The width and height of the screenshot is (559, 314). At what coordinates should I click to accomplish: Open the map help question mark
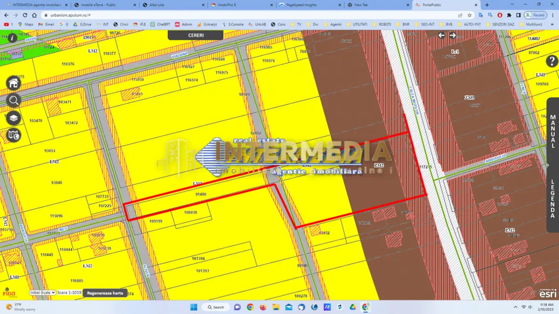click(x=552, y=61)
